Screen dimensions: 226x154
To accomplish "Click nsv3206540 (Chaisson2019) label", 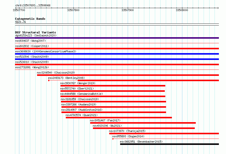I will [x=56, y=73].
